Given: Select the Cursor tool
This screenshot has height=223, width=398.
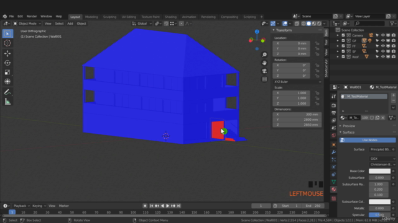Looking at the screenshot, I should 7,43.
